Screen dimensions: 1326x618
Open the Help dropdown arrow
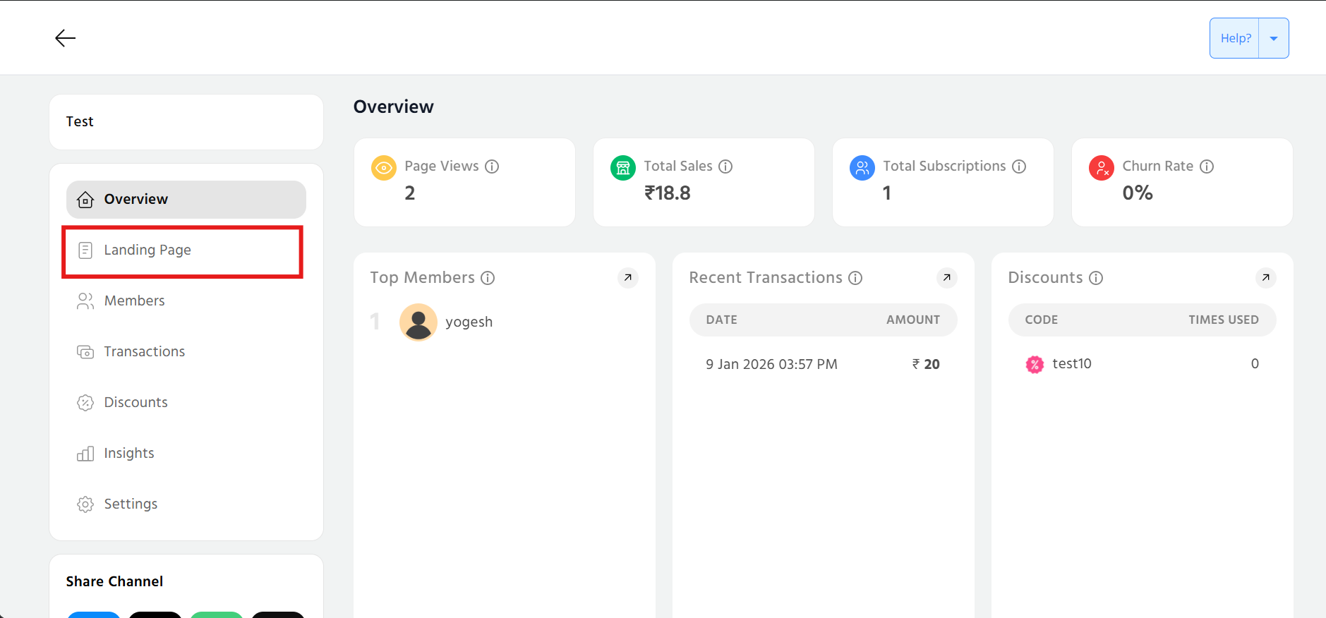tap(1274, 39)
